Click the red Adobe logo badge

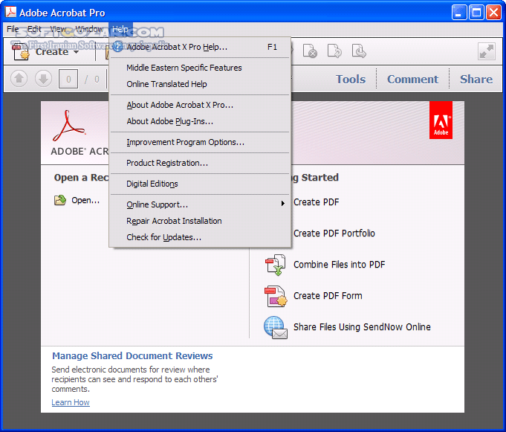[x=441, y=120]
